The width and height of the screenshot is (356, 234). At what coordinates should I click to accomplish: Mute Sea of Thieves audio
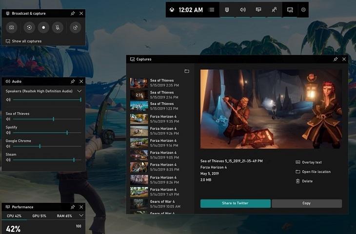(x=8, y=119)
